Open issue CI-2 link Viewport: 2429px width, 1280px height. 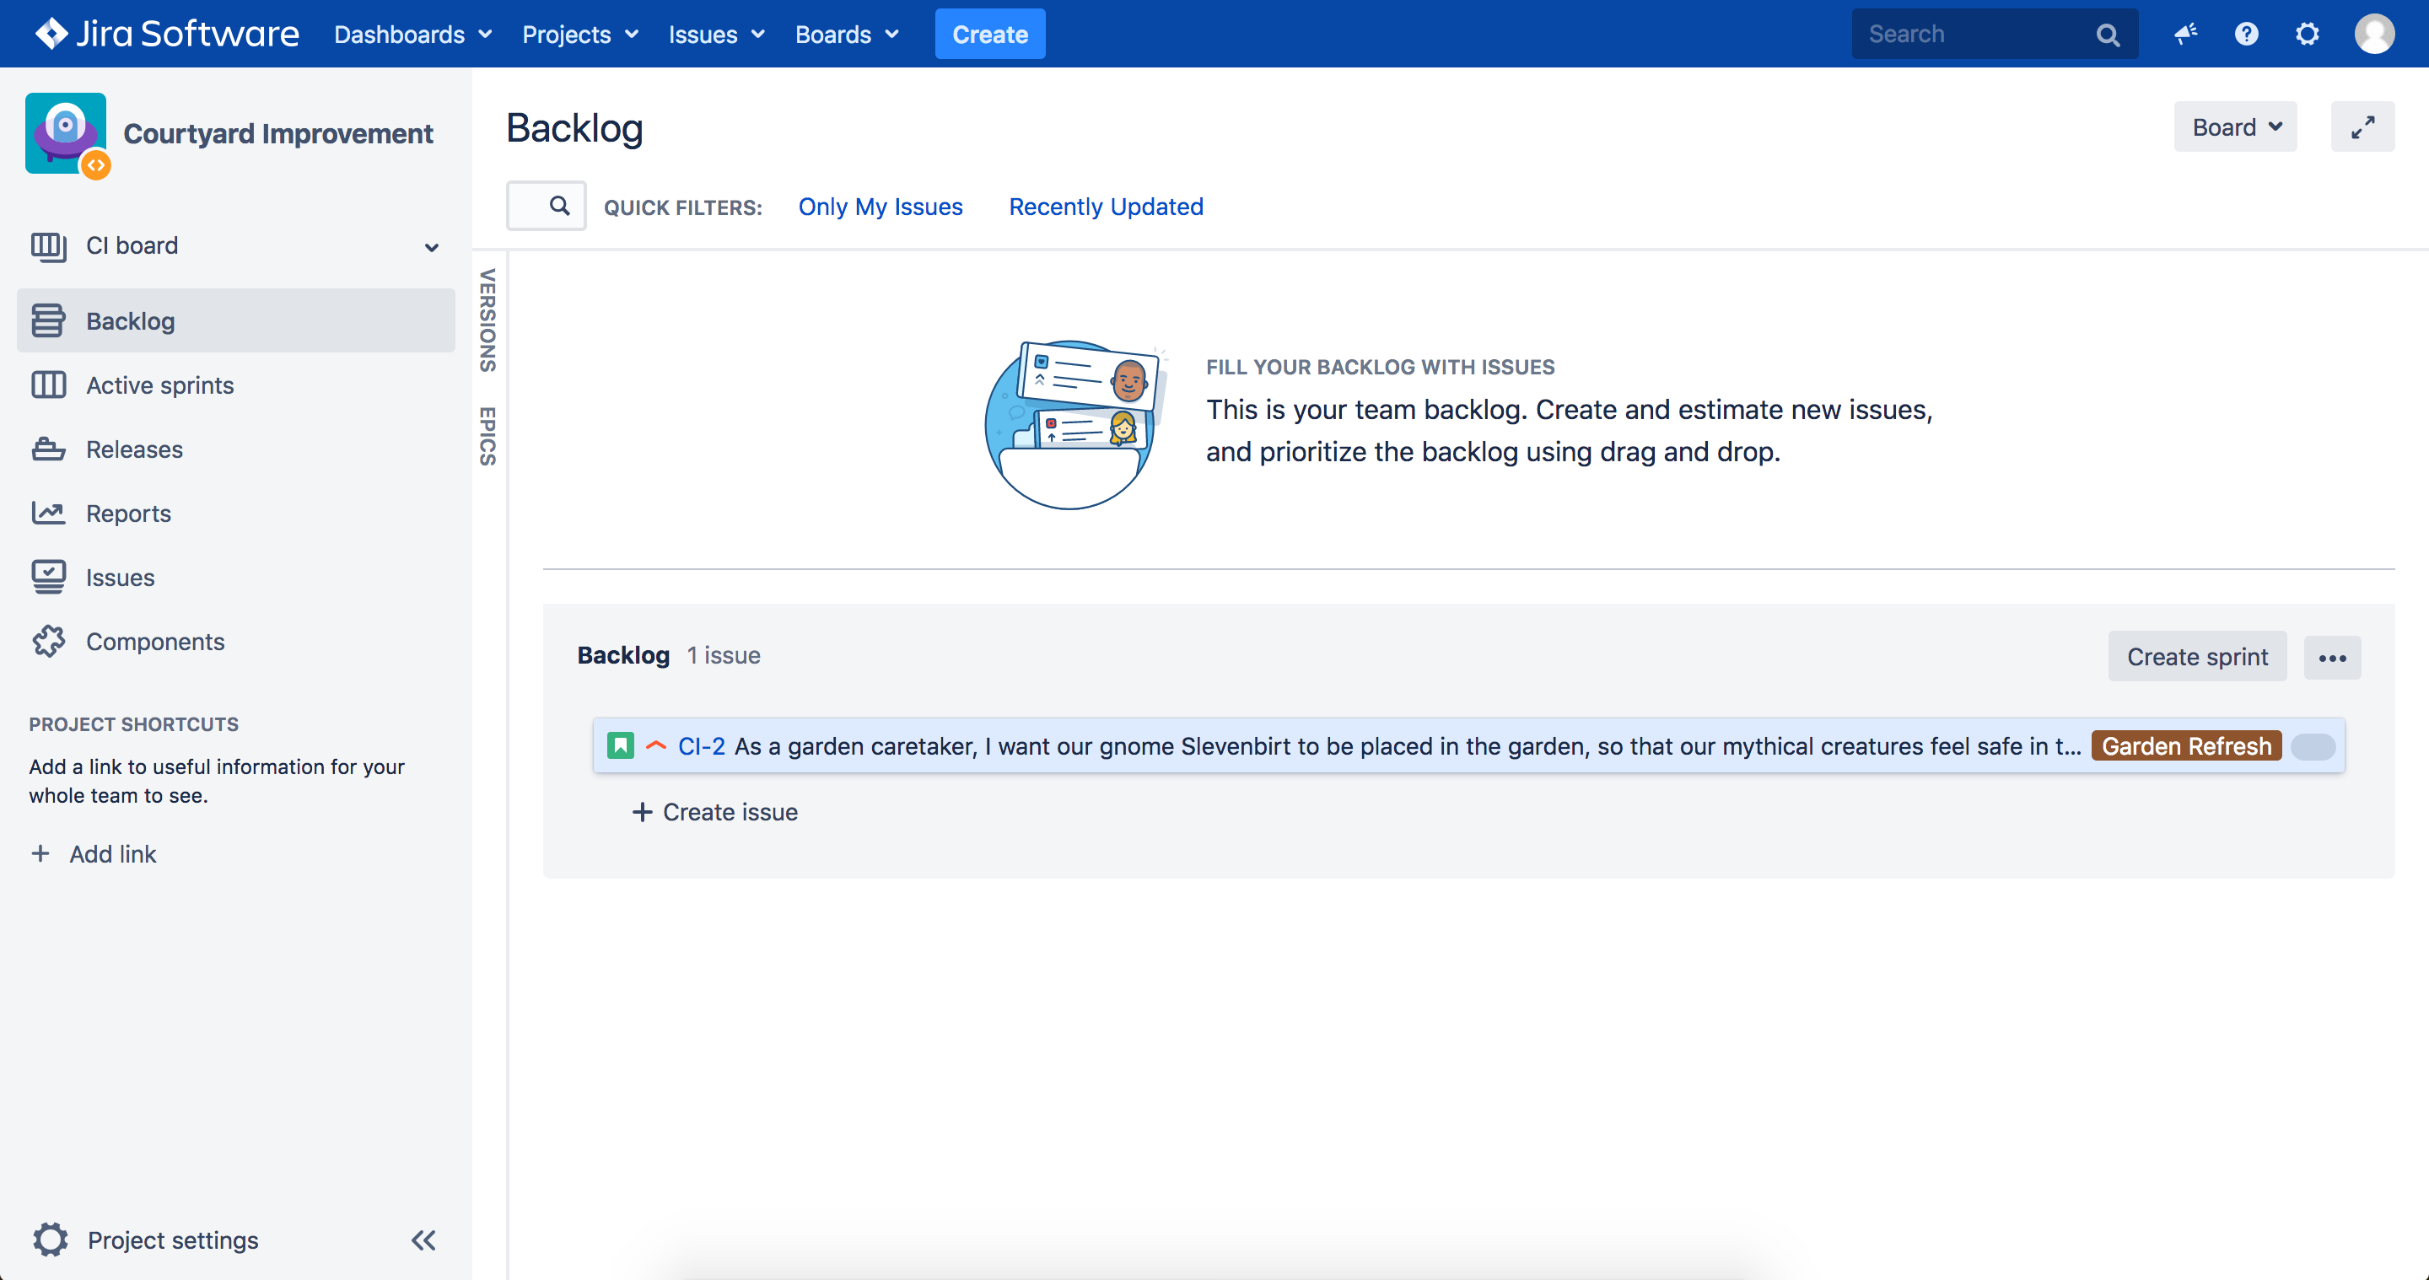(x=701, y=746)
